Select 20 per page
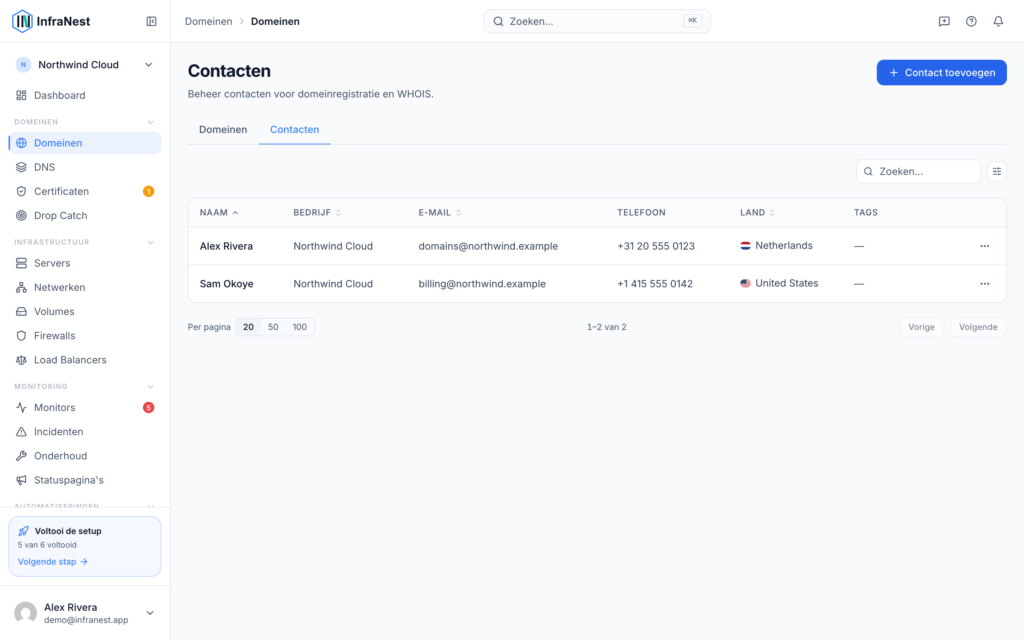Screen dimensions: 1024x640 click(x=249, y=327)
